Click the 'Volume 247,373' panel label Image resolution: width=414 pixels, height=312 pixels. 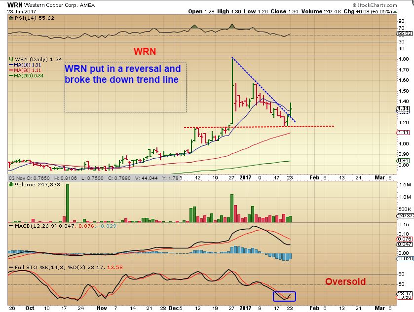pos(37,185)
